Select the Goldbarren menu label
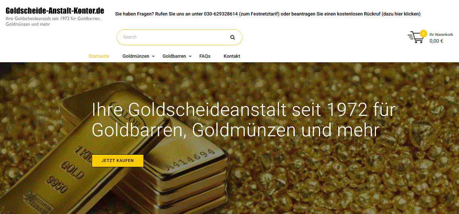Viewport: 459px width, 214px height. pyautogui.click(x=174, y=56)
